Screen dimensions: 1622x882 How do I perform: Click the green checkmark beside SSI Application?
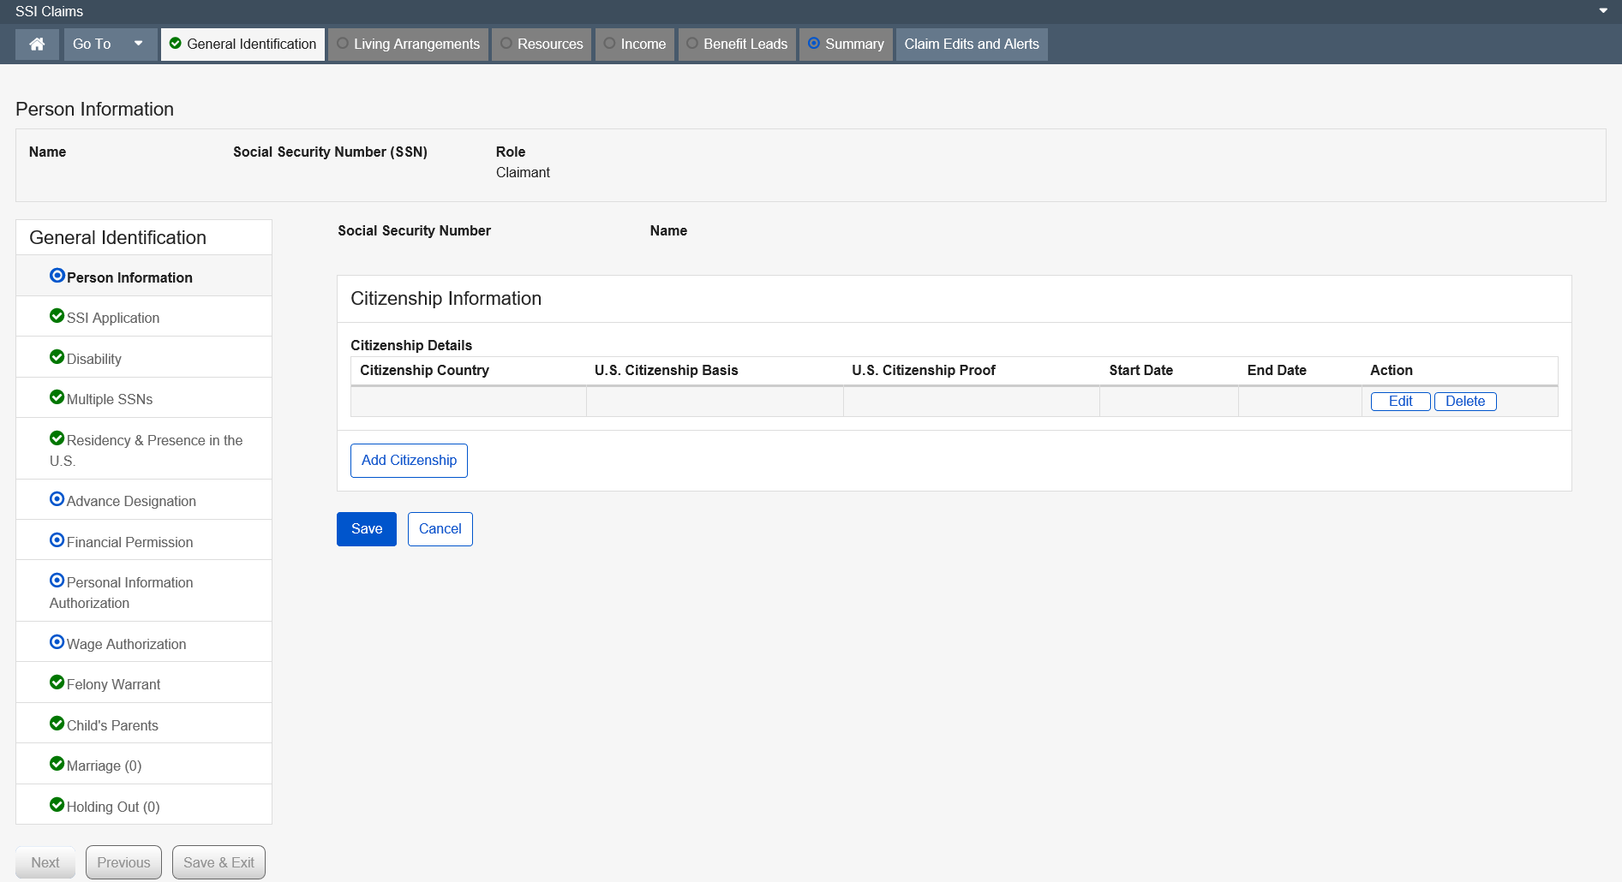57,316
